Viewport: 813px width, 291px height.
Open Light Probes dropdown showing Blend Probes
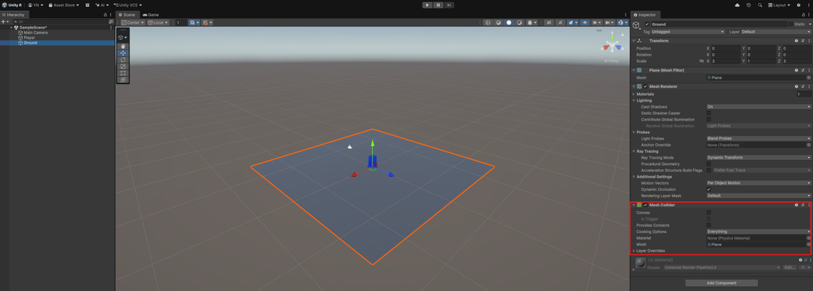pyautogui.click(x=758, y=139)
